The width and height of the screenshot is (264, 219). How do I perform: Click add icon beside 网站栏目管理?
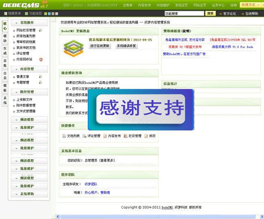(41, 30)
